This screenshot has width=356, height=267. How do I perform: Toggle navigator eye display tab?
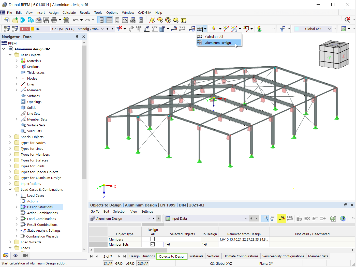pyautogui.click(x=16, y=255)
